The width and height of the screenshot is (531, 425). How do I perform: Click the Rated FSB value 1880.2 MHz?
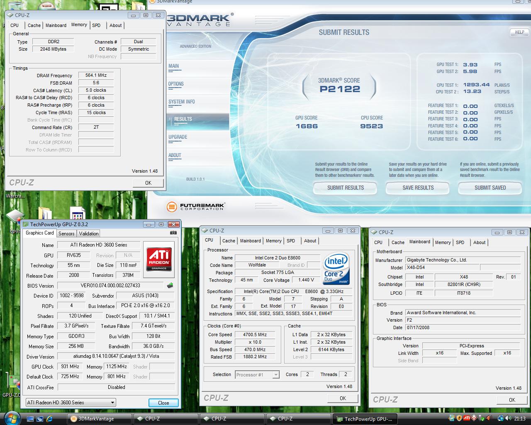click(255, 357)
